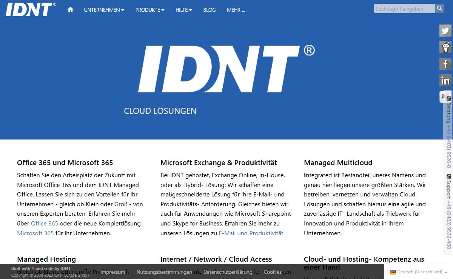Click the magnifier search button
This screenshot has width=453, height=279.
pos(440,8)
